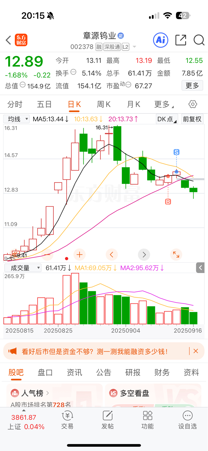
Task: Expand chart to fullscreen icon
Action: coord(176,255)
